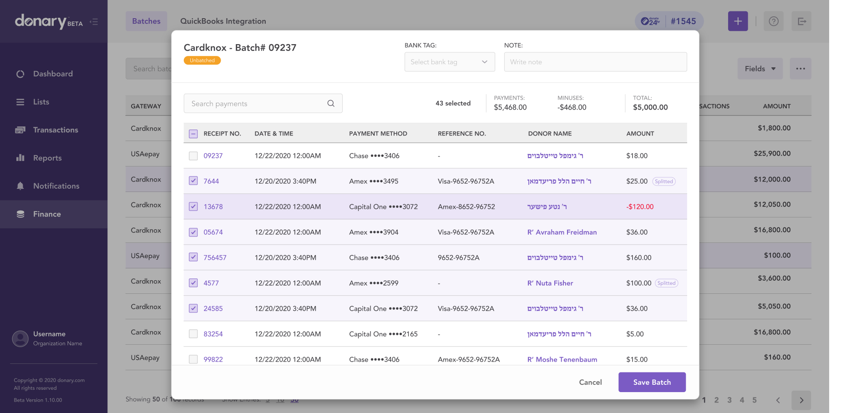Click the logout icon in header
The image size is (851, 413).
coord(801,21)
